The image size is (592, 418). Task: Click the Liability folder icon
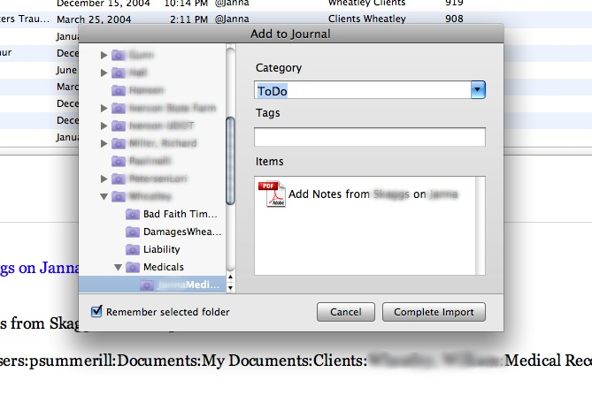[x=132, y=249]
